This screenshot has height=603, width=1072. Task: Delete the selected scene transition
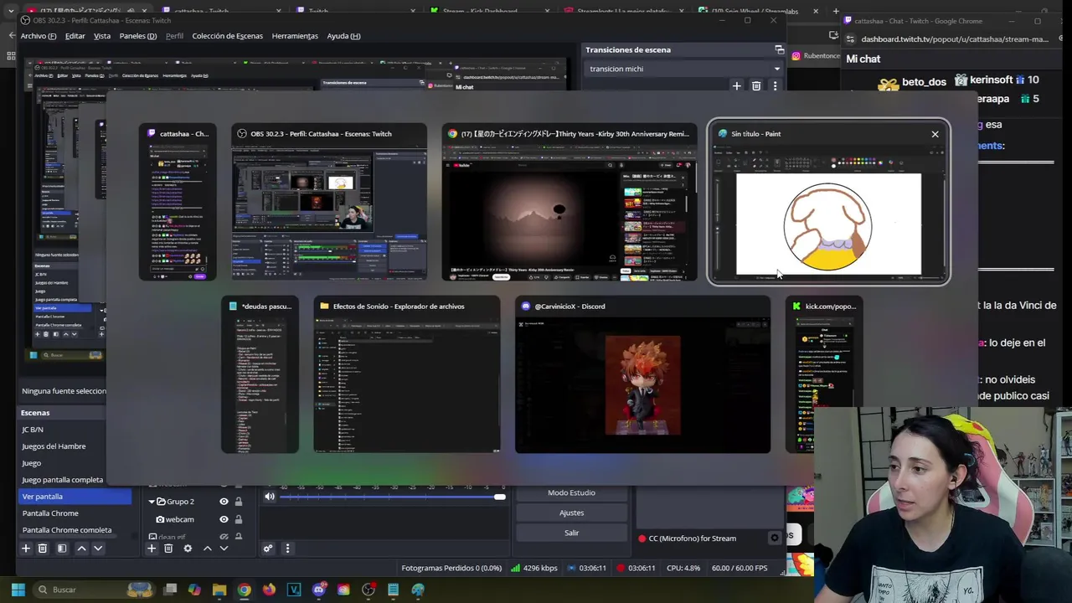pyautogui.click(x=755, y=85)
